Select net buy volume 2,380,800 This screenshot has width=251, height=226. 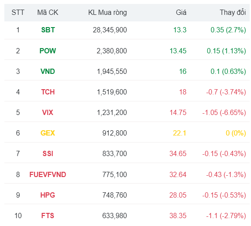point(112,51)
